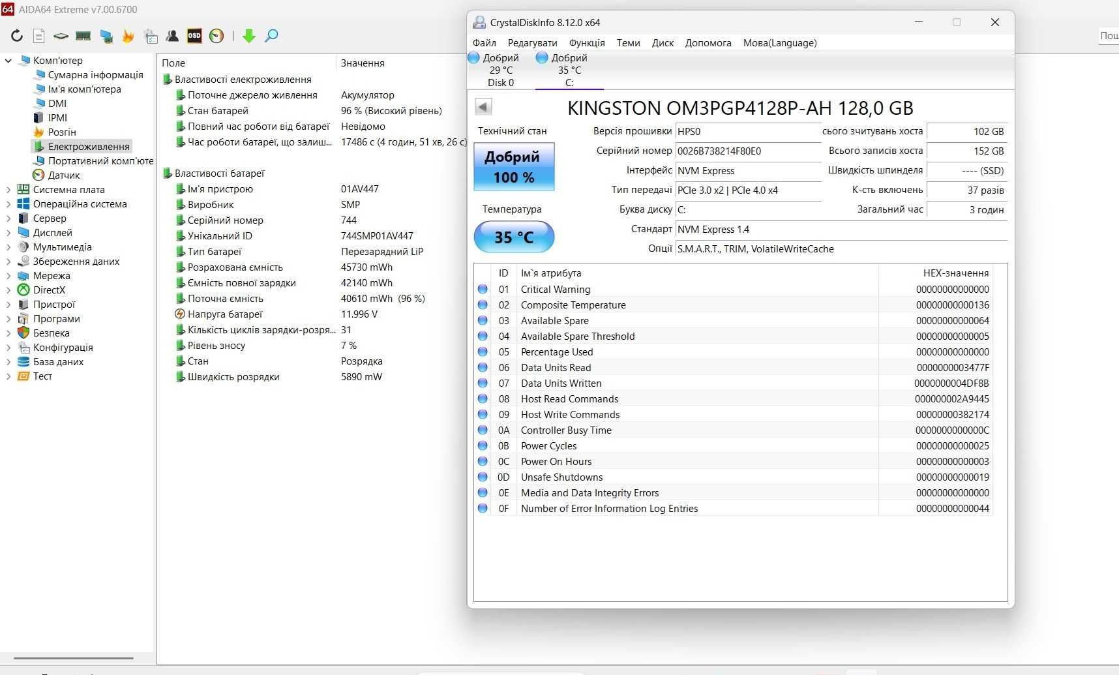Viewport: 1119px width, 675px height.
Task: Select Датчик sensor item in the tree
Action: click(64, 175)
